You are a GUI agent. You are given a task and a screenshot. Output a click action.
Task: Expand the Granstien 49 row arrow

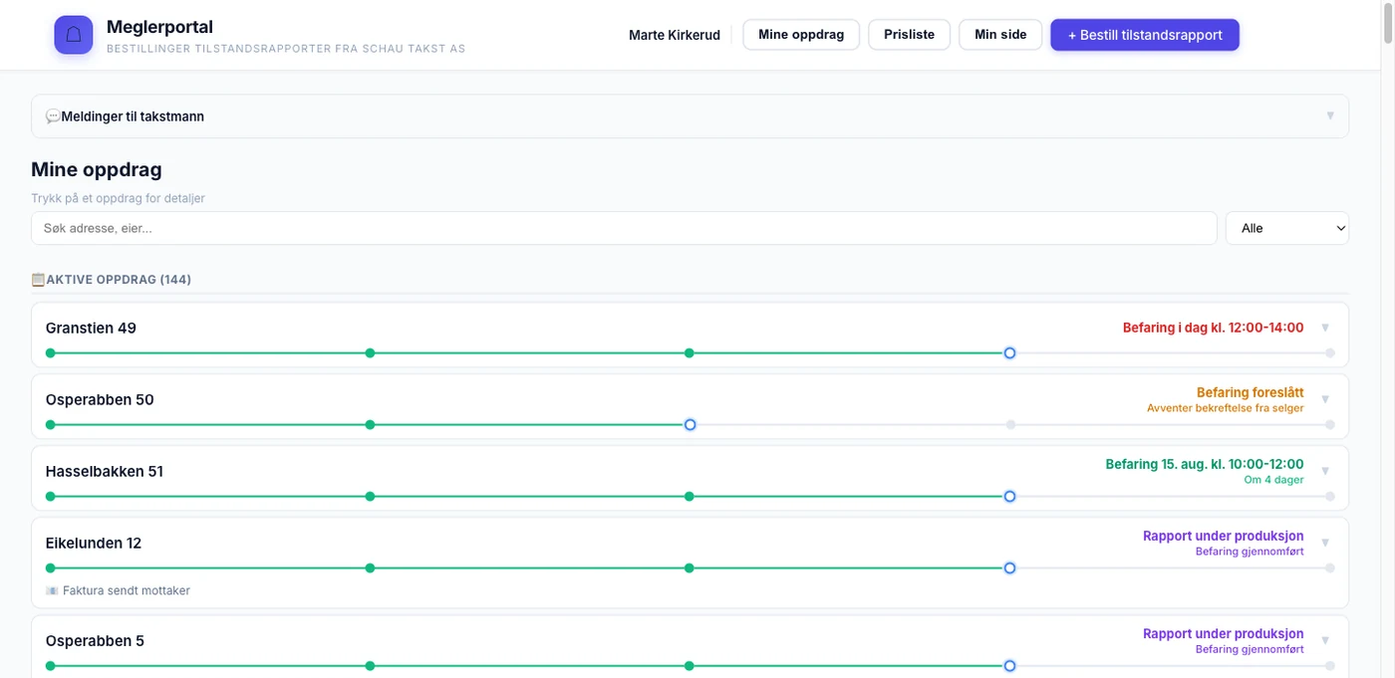click(x=1325, y=328)
